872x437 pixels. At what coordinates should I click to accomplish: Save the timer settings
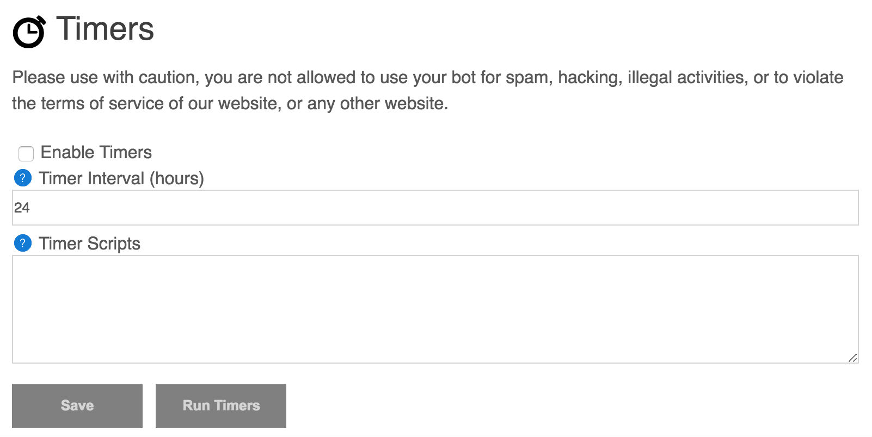[x=77, y=406]
